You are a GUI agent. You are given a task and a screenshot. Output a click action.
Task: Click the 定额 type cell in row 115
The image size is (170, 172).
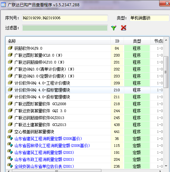pyautogui.click(x=137, y=146)
